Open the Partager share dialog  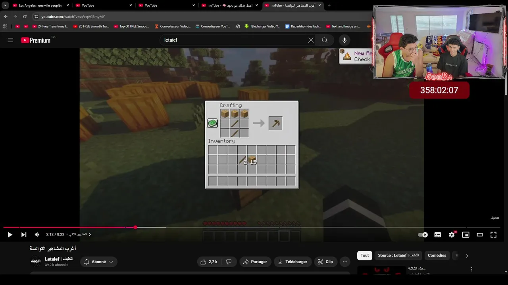point(255,262)
